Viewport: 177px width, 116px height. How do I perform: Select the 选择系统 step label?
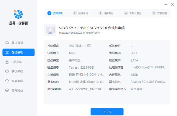click(83, 13)
